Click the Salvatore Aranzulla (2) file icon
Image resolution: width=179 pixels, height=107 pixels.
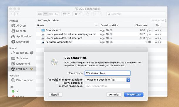pos(43,42)
